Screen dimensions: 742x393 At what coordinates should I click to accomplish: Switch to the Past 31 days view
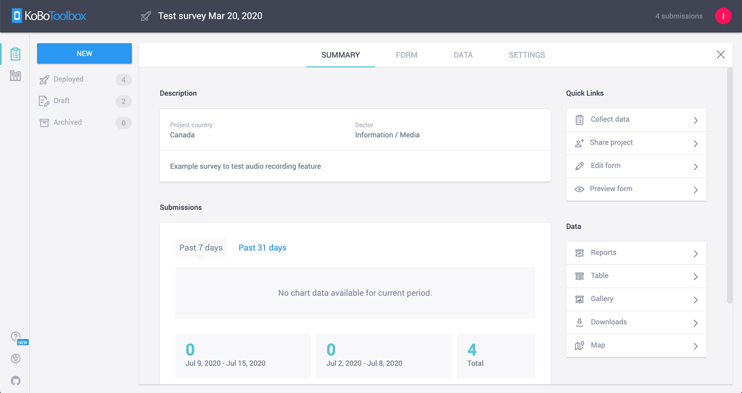point(262,248)
